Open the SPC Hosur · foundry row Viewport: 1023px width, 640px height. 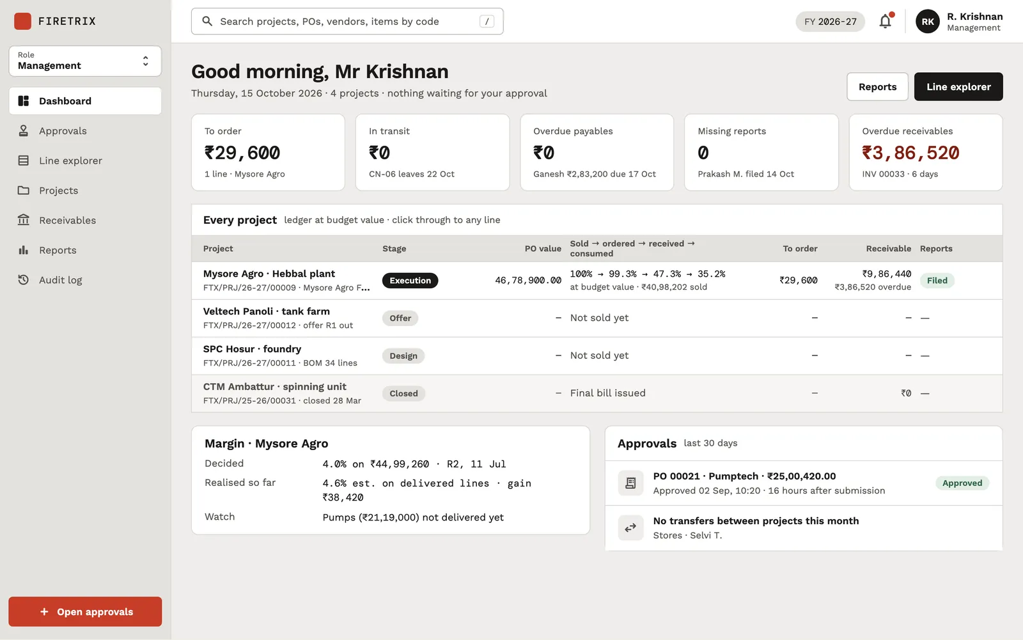597,356
